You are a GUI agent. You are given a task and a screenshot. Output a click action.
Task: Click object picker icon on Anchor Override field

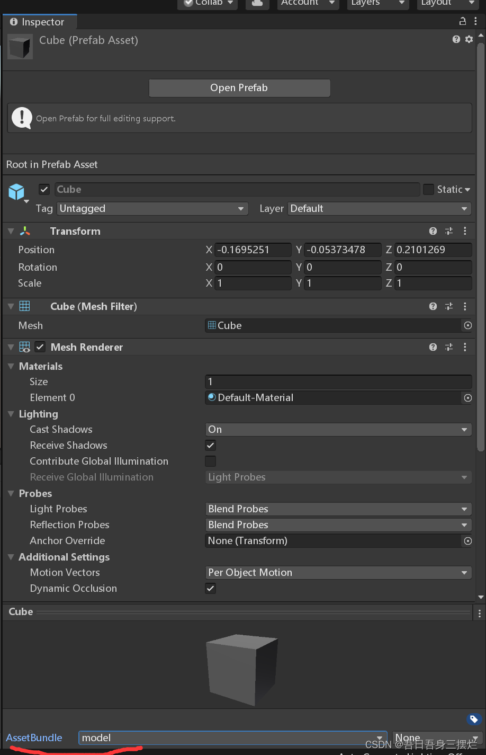[x=467, y=540]
